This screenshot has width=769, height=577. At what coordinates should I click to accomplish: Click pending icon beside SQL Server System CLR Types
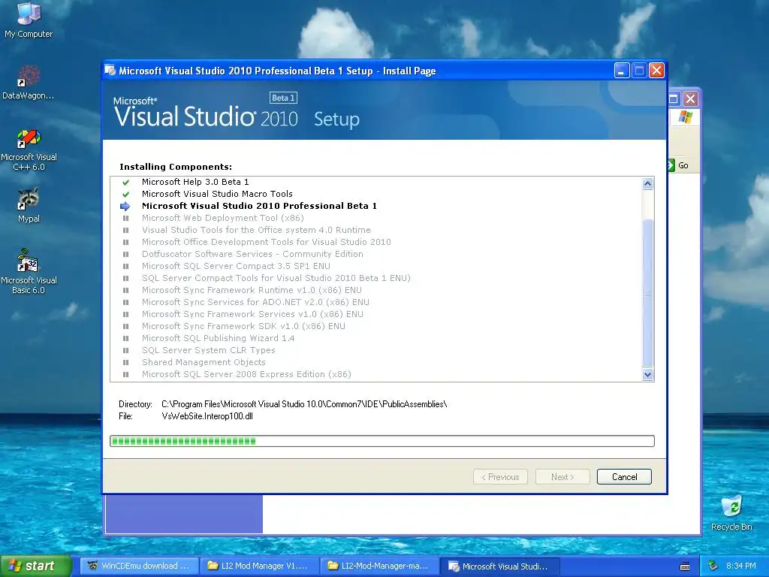(x=126, y=350)
